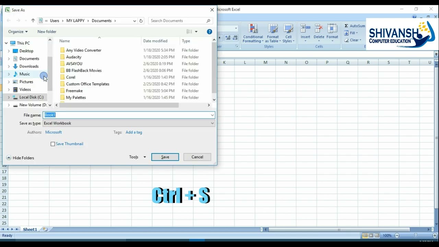Switch to Page Layout view icon
The width and height of the screenshot is (439, 247).
point(371,236)
